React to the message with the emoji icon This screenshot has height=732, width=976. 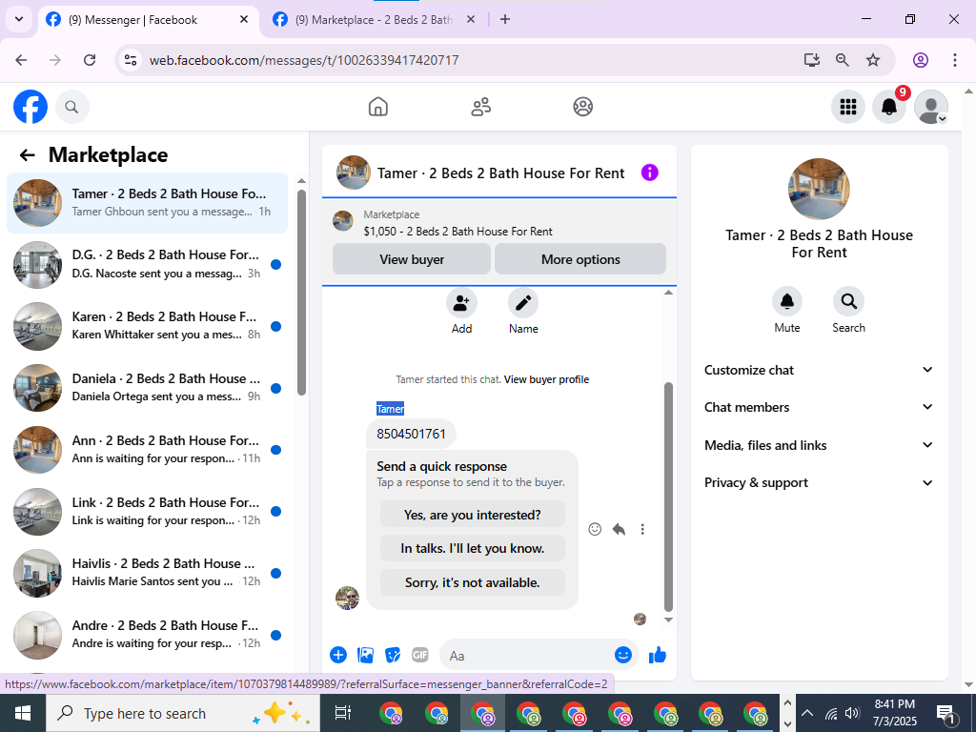595,529
